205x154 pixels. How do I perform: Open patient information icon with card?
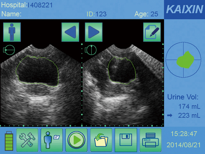tap(52, 140)
